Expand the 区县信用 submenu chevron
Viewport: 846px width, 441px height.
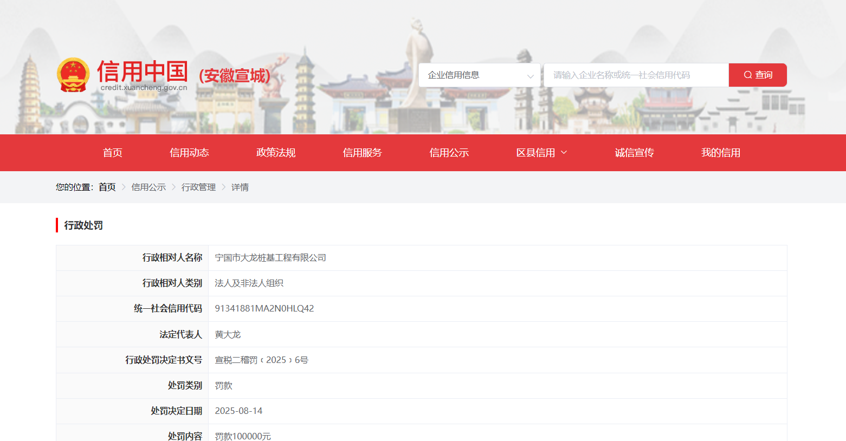pos(564,153)
